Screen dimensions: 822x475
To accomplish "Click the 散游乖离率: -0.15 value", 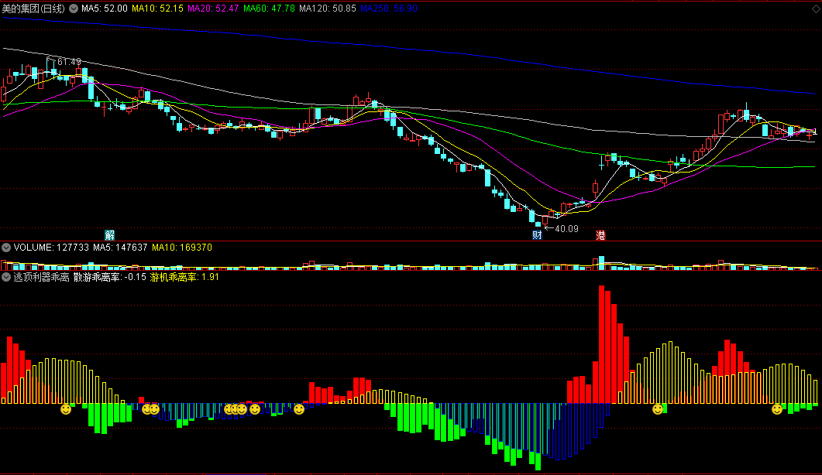I will coord(109,277).
